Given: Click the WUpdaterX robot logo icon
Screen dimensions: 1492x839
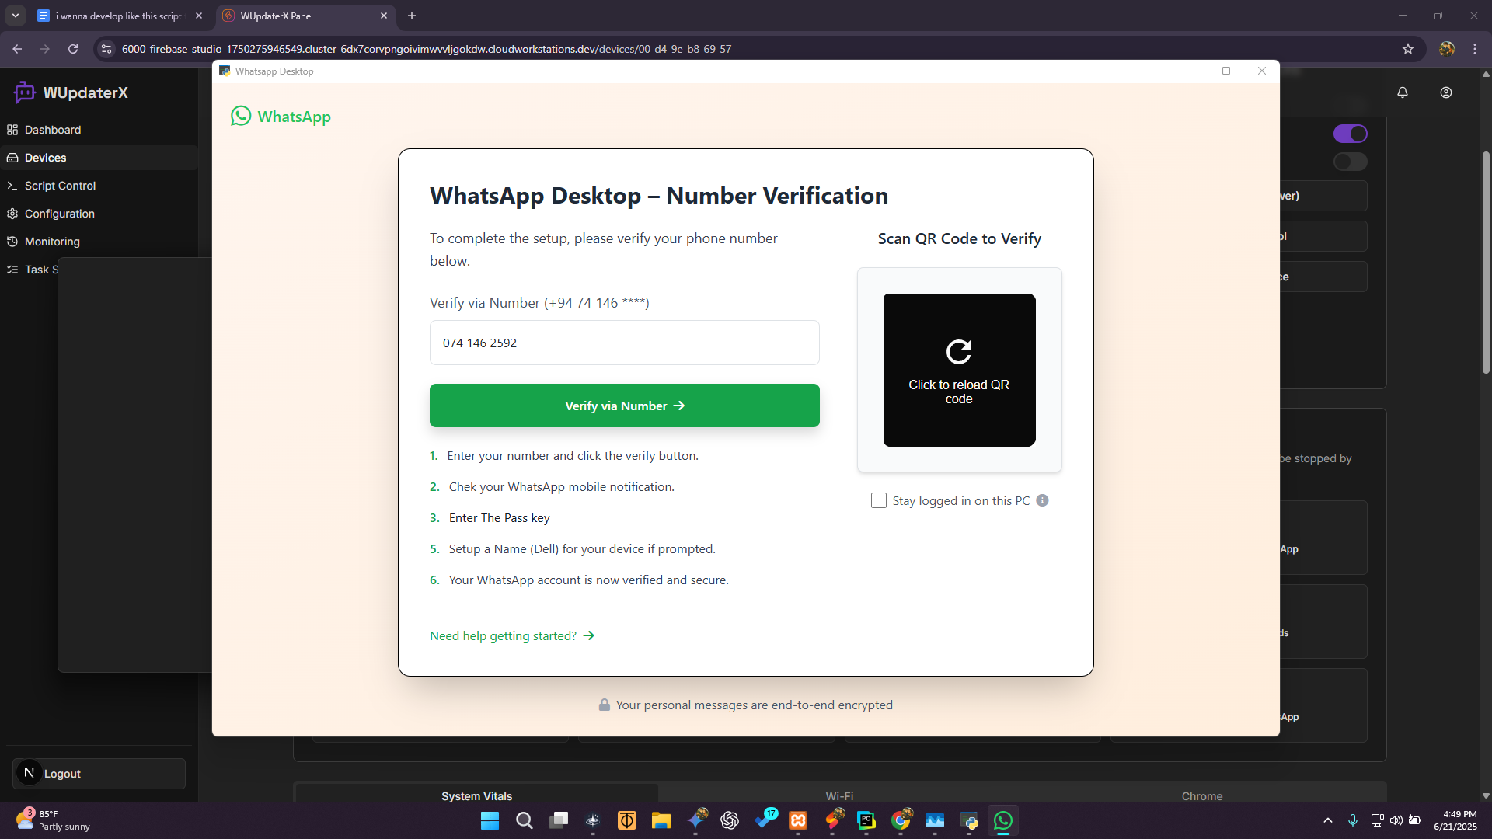Looking at the screenshot, I should pyautogui.click(x=24, y=92).
